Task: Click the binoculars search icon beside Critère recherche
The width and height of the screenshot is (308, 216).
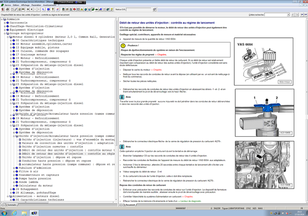Action: [x=293, y=14]
